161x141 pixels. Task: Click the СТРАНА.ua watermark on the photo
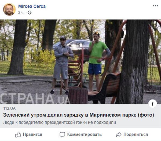tap(35, 98)
